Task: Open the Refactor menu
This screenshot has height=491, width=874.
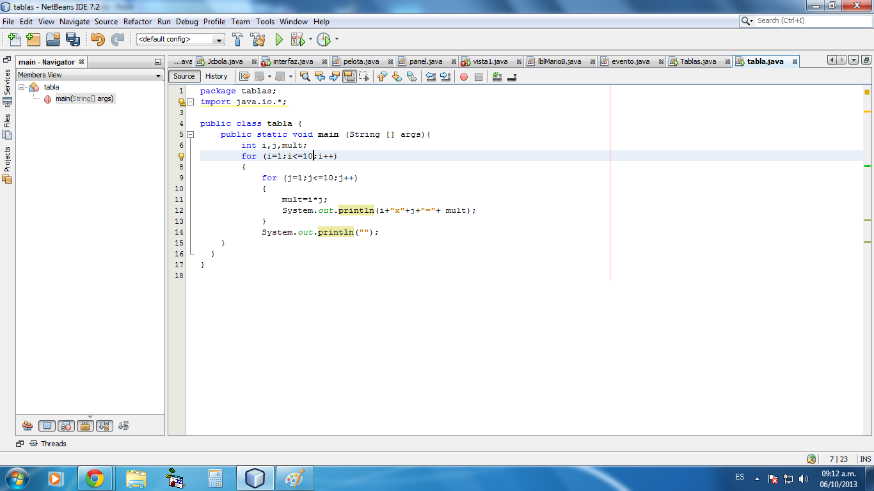Action: 138,21
